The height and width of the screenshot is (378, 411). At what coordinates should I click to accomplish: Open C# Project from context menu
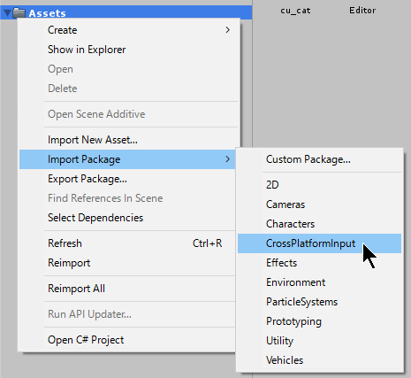[x=86, y=340]
